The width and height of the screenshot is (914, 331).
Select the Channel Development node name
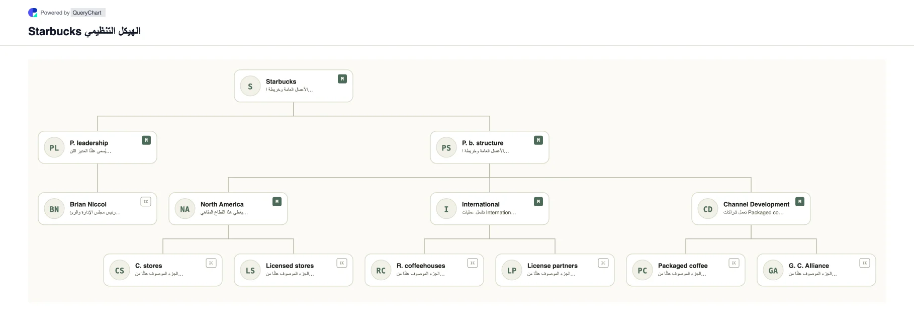coord(756,204)
